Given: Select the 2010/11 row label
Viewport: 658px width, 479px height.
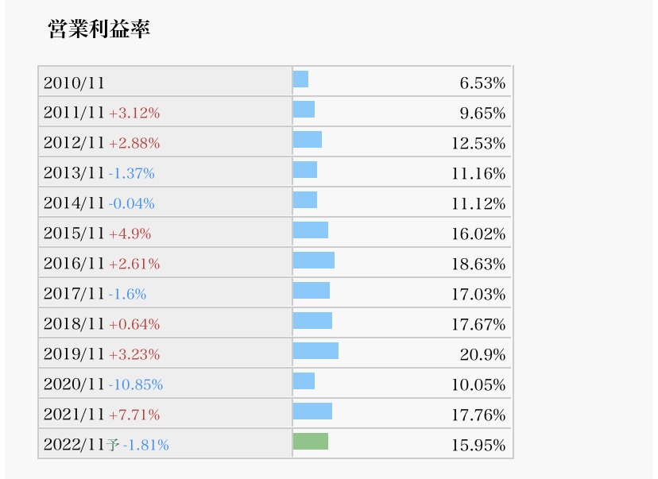Looking at the screenshot, I should pos(74,83).
